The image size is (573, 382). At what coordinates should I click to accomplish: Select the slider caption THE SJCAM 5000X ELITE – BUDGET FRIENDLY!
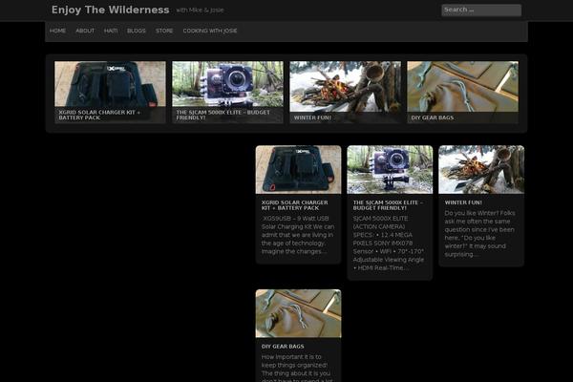(x=223, y=115)
